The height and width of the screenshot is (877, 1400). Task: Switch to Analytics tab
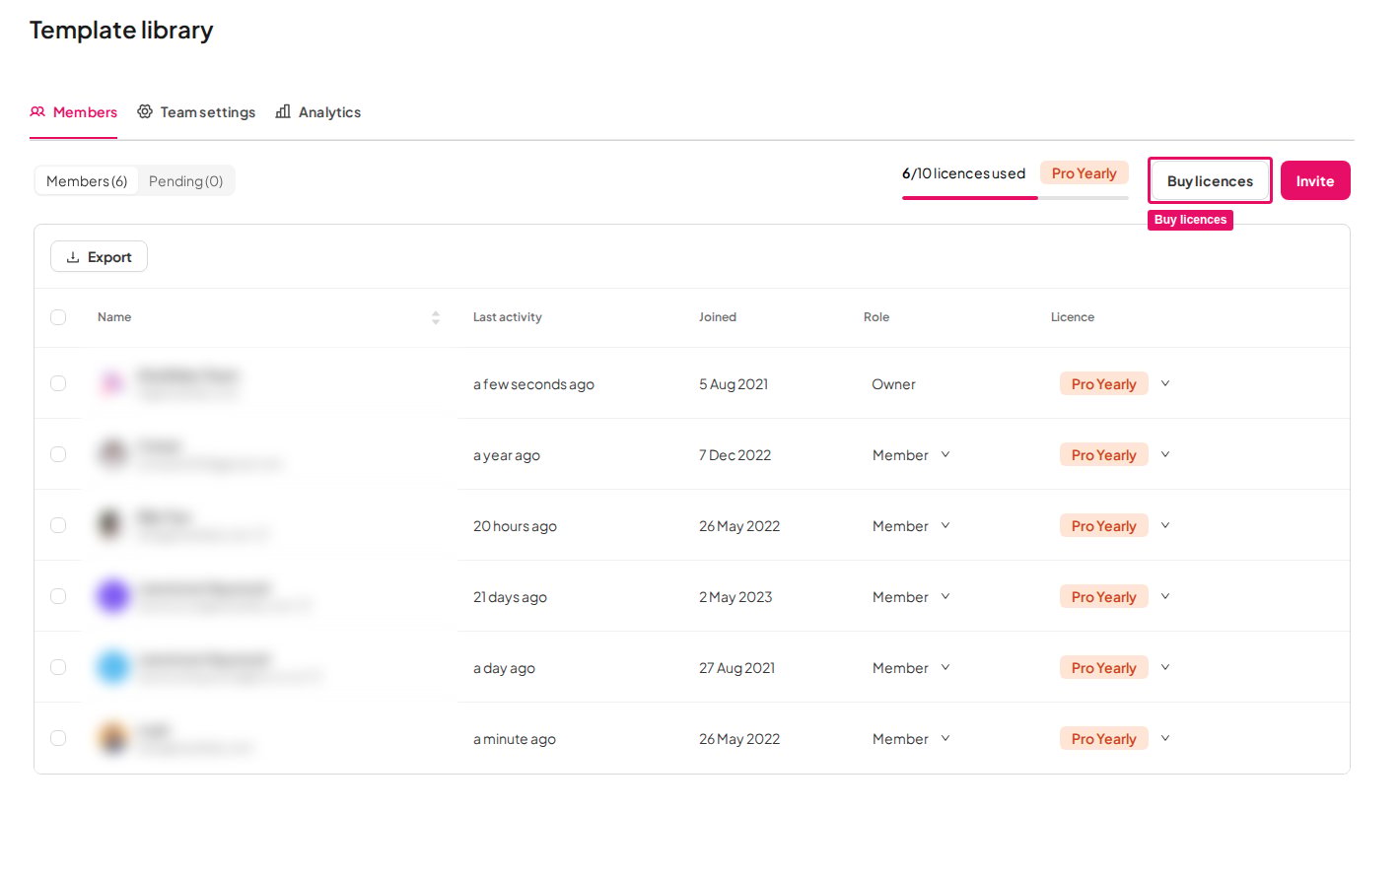(x=318, y=112)
